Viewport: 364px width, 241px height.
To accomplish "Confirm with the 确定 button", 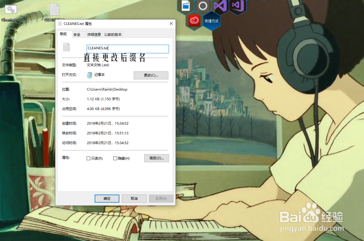I will 107,198.
